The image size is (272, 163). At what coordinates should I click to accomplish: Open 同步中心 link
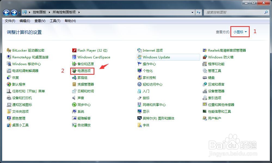click(84, 105)
